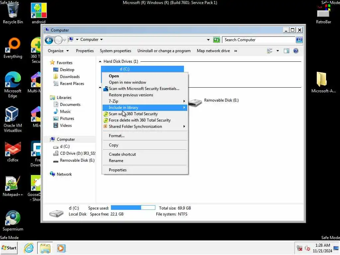
Task: Open Help via blue question mark icon
Action: (296, 51)
